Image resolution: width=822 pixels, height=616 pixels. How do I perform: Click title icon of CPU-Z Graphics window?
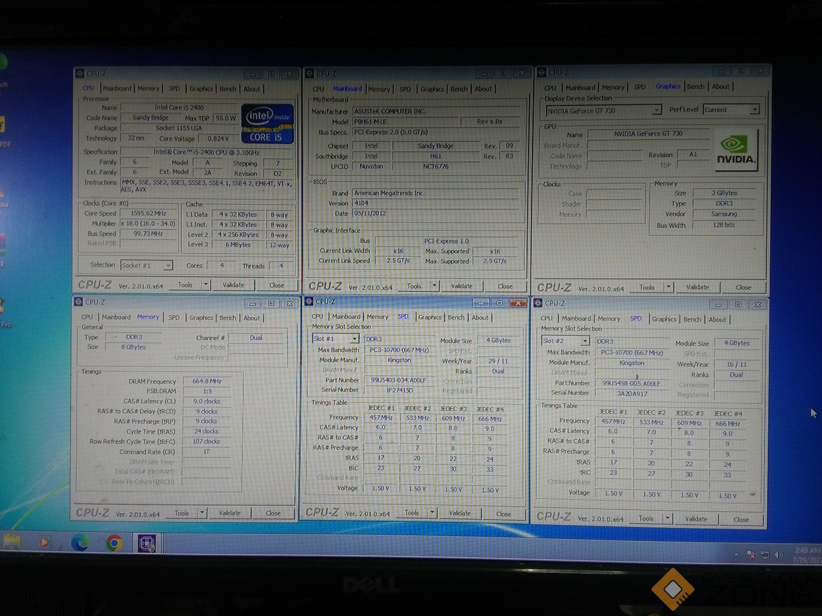click(541, 72)
